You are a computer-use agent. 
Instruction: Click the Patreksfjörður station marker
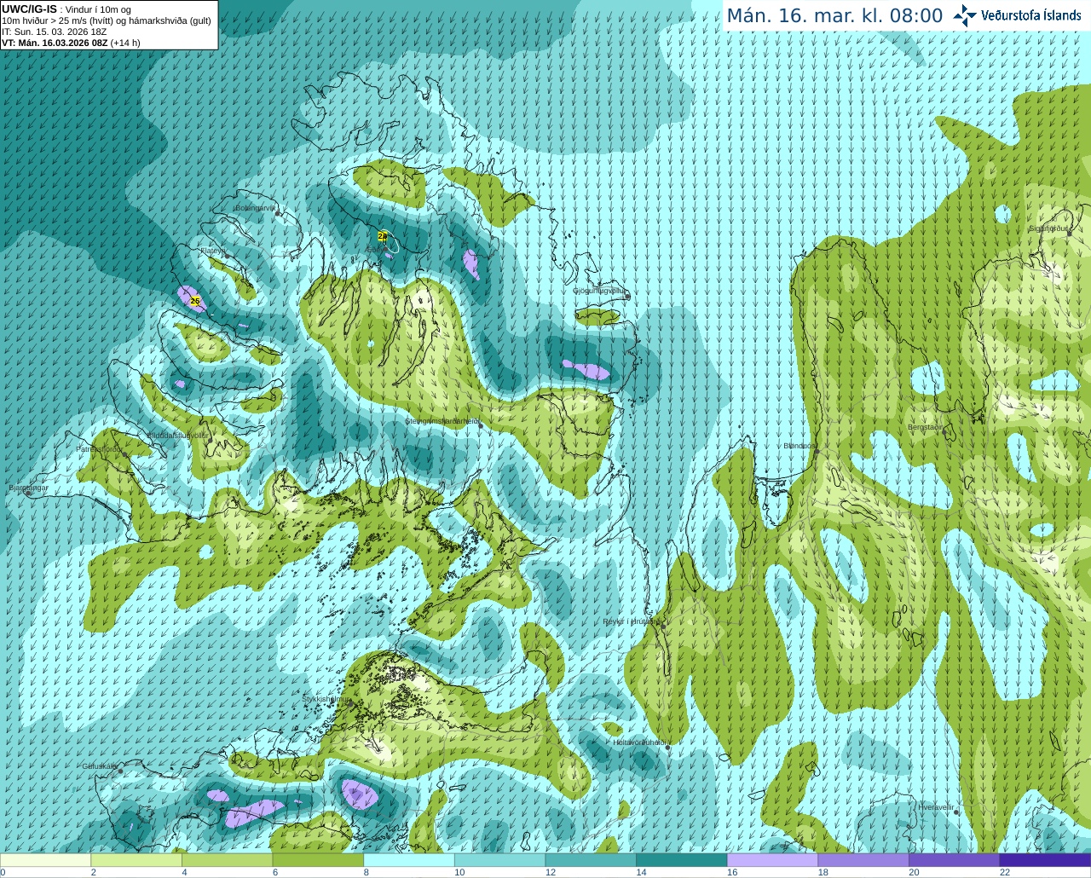(x=125, y=454)
